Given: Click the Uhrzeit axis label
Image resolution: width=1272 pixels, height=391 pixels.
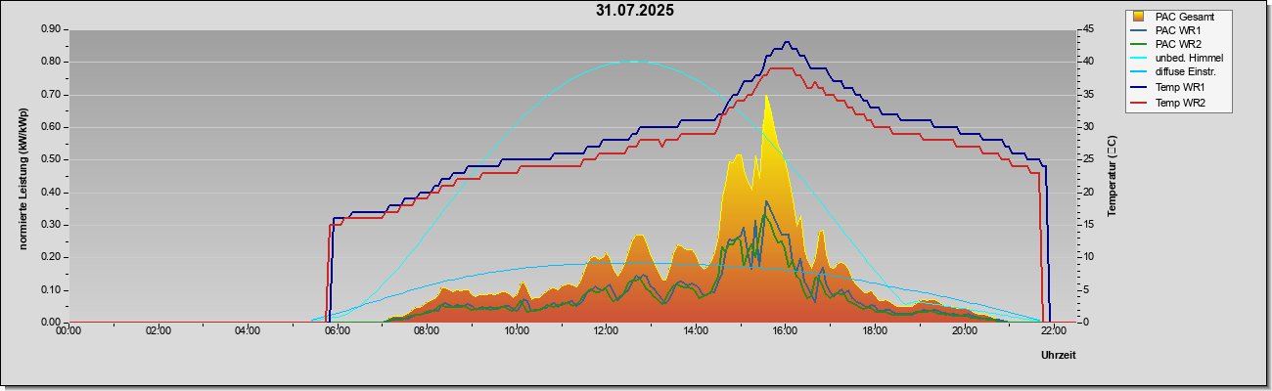Looking at the screenshot, I should (x=1058, y=356).
